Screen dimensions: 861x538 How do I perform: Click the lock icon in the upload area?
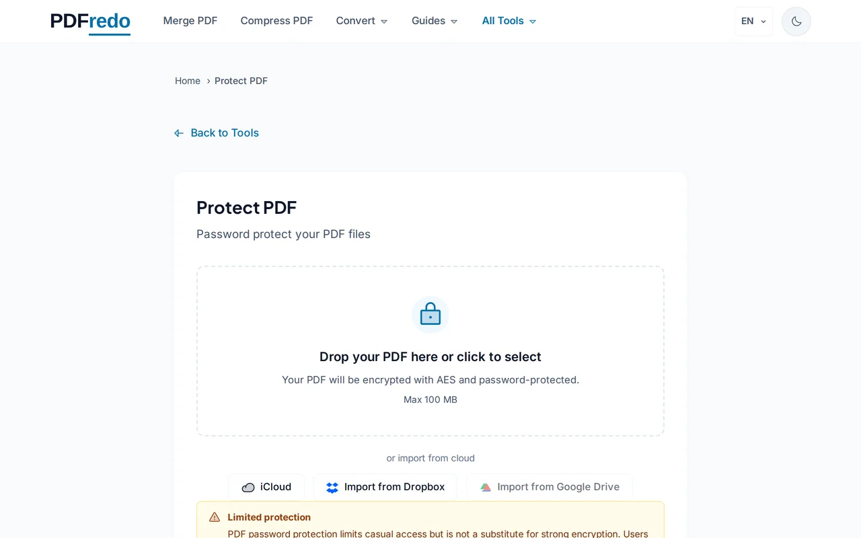[x=430, y=314]
